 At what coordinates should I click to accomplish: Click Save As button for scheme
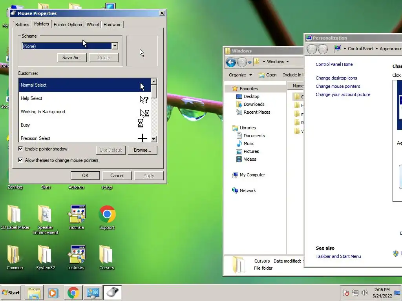(x=72, y=58)
